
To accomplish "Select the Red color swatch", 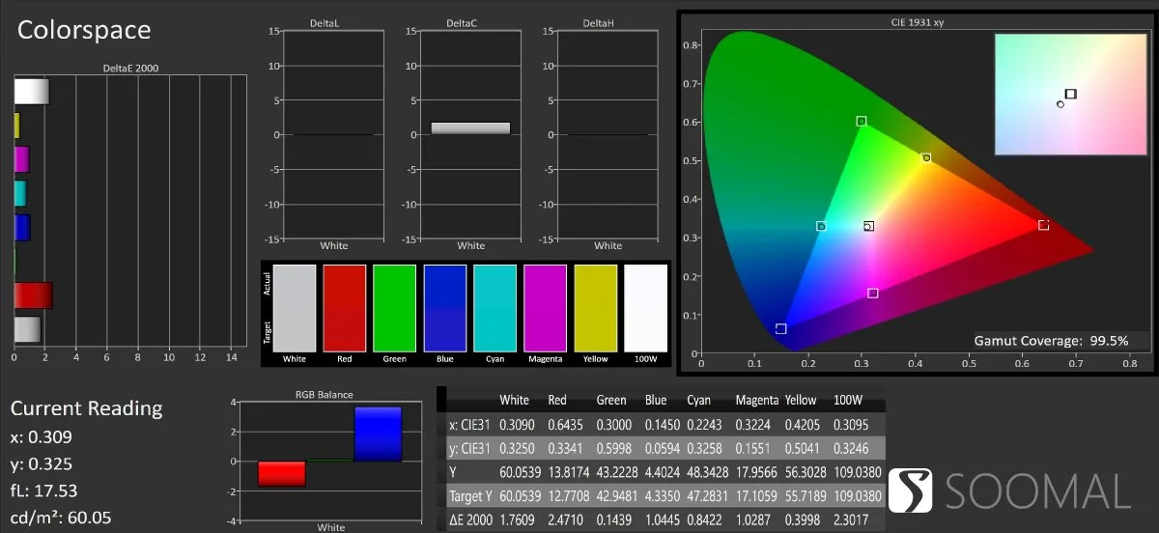I will pyautogui.click(x=345, y=308).
